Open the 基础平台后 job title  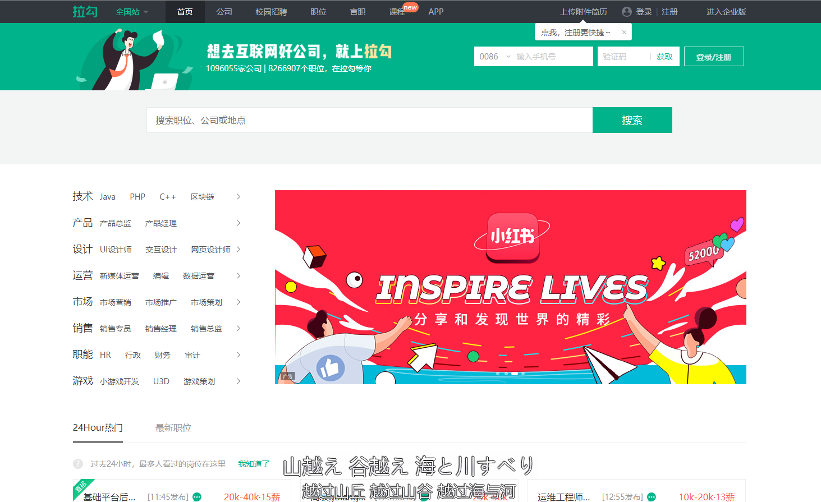coord(109,497)
